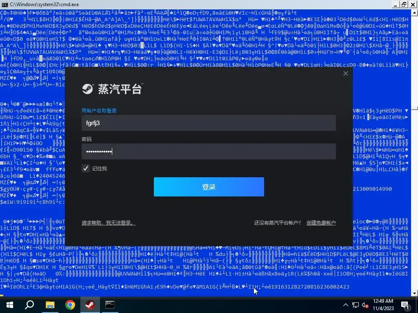The height and width of the screenshot is (313, 418).
Task: Restore down the cmd.exe window
Action: 404,4
